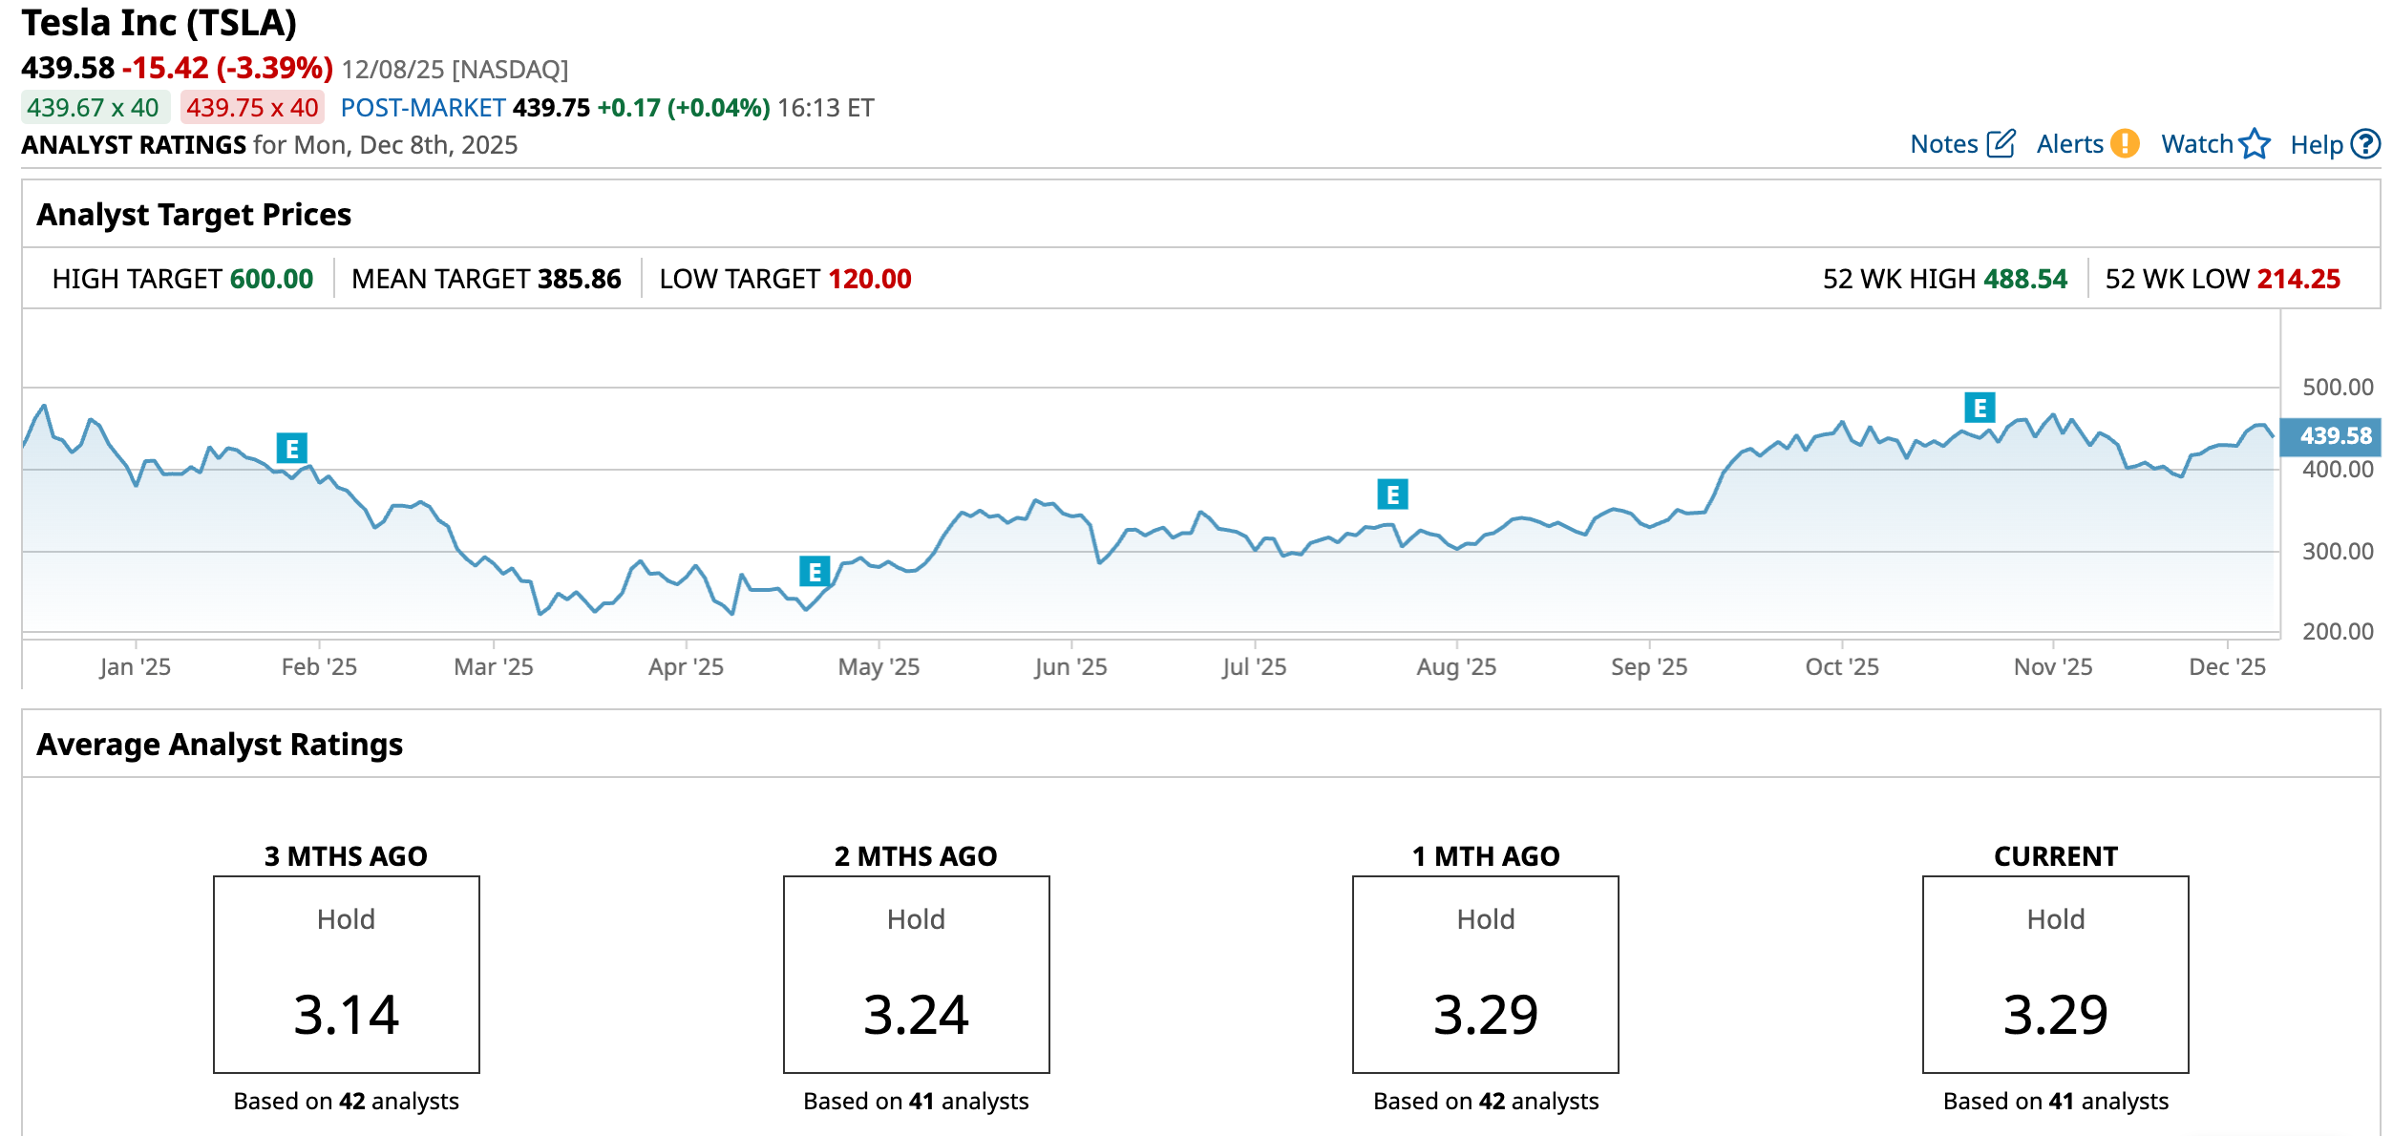
Task: Click the Help question mark icon
Action: (2365, 144)
